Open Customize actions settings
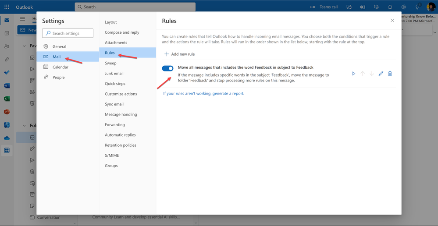Screen dimensions: 438x226 click(x=128, y=94)
